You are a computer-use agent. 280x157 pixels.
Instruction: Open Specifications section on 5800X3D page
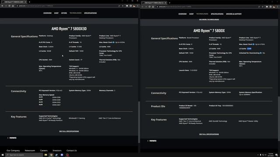pyautogui.click(x=91, y=13)
